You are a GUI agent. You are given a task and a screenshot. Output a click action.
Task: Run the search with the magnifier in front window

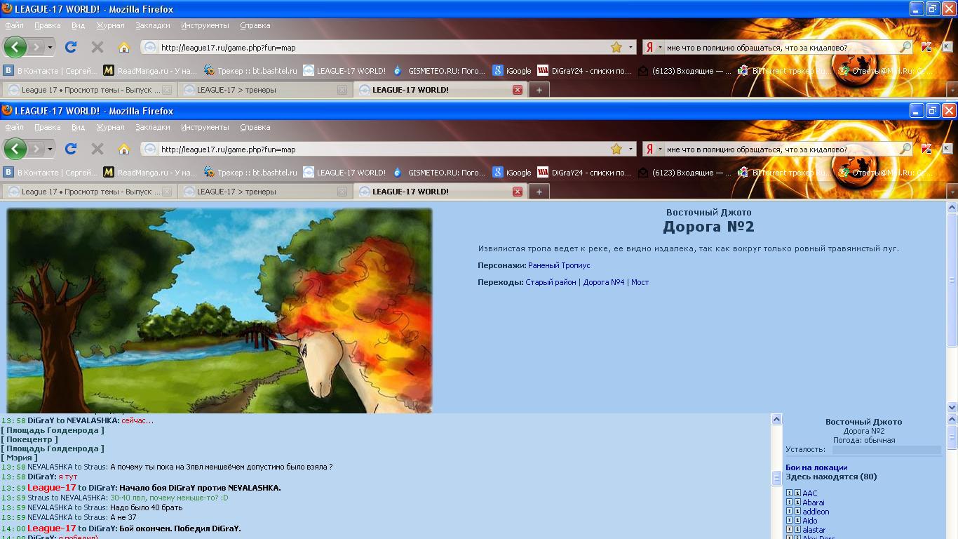(x=905, y=149)
